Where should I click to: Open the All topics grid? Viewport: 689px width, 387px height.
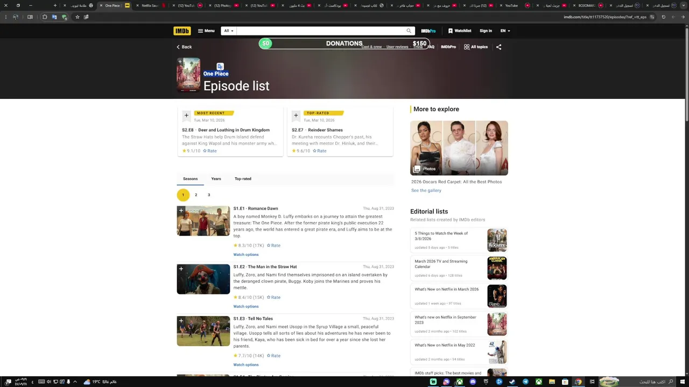[476, 47]
